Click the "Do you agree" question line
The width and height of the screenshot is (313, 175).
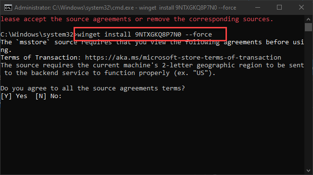click(x=93, y=88)
